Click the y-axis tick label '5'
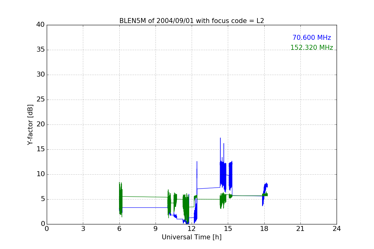Viewport: 374px width, 249px height. (x=42, y=199)
